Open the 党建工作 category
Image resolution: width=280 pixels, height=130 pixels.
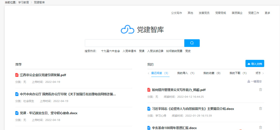(x=254, y=13)
